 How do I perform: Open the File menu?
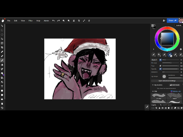click(9, 21)
